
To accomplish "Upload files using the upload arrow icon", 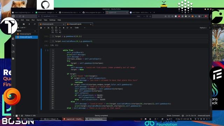I will coord(29,24).
